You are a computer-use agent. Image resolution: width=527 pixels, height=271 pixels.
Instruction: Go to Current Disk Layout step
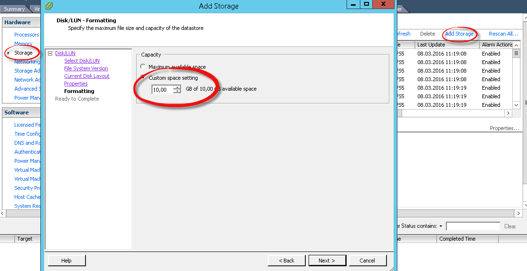pyautogui.click(x=87, y=76)
